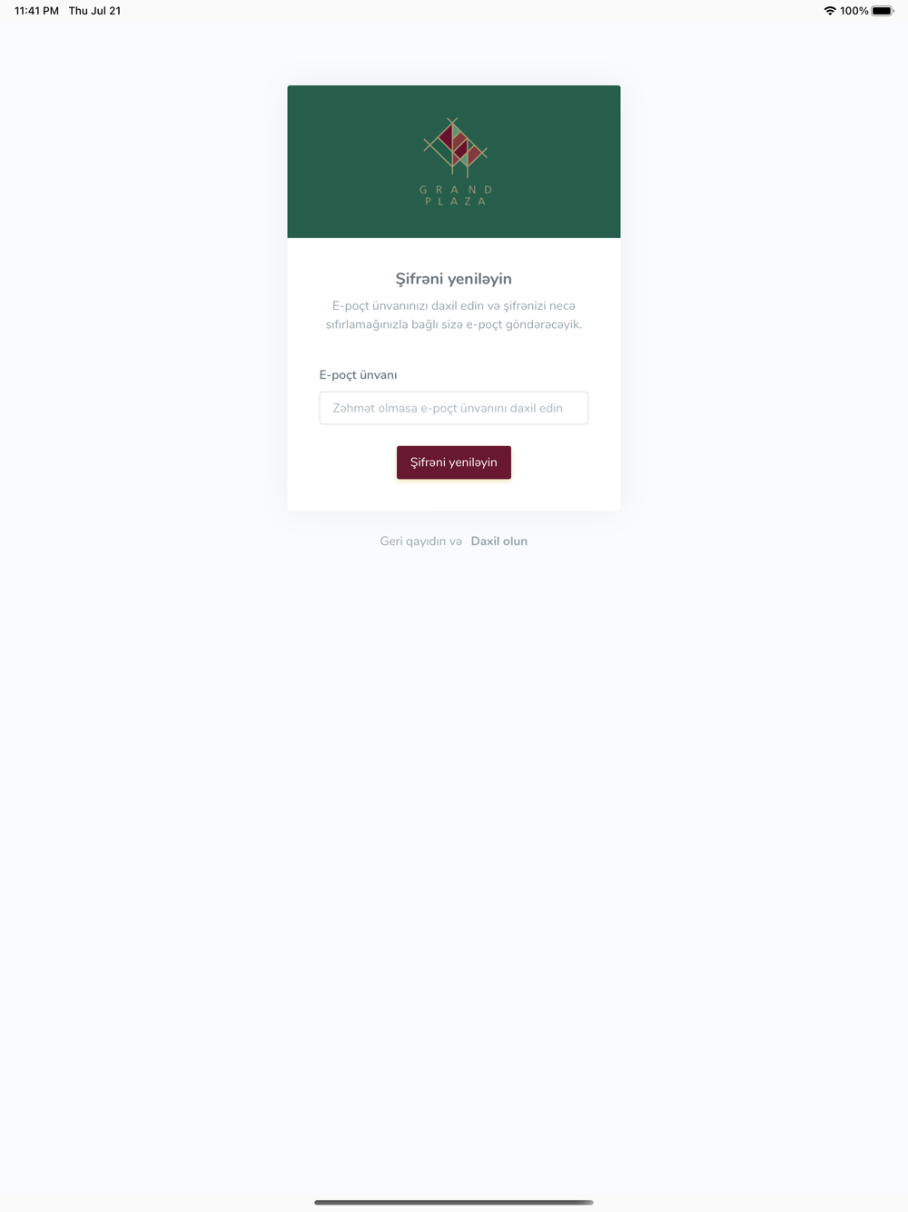Viewport: 908px width, 1212px height.
Task: Click the GRAND PLAZA logo text
Action: (x=456, y=195)
